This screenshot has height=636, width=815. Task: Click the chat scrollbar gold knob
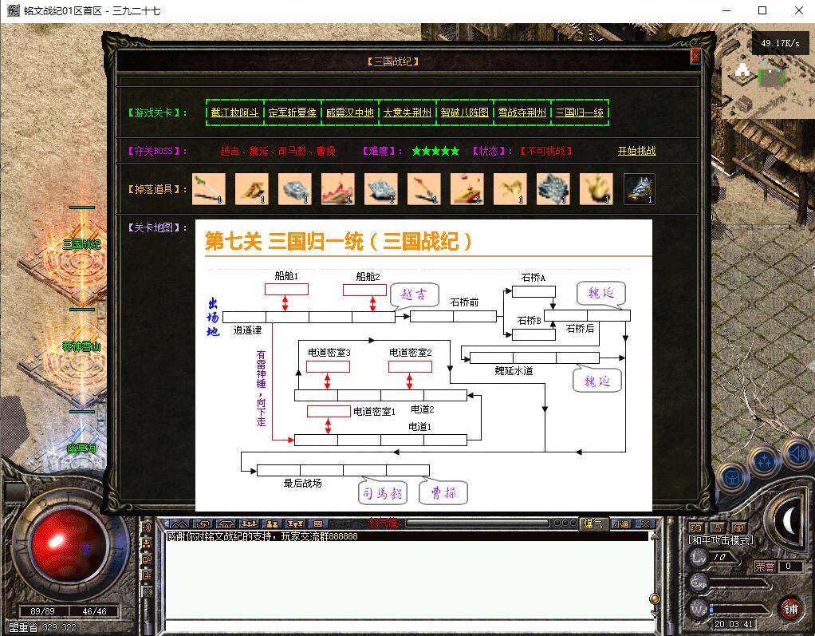point(654,598)
